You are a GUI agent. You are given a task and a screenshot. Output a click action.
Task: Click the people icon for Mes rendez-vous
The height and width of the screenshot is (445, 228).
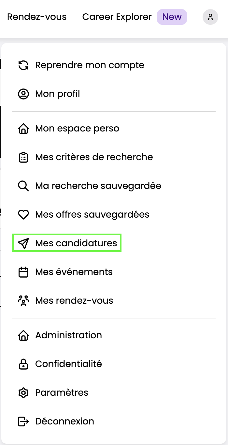point(23,301)
